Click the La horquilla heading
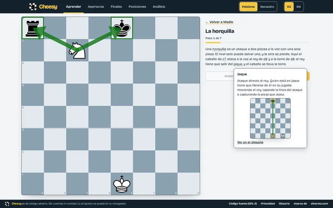 [x=220, y=31]
